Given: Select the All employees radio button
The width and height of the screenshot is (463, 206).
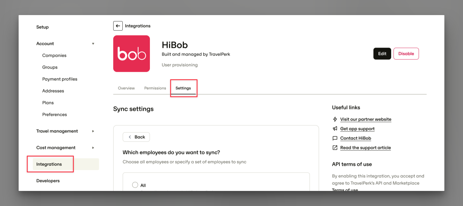Looking at the screenshot, I should pos(135,185).
